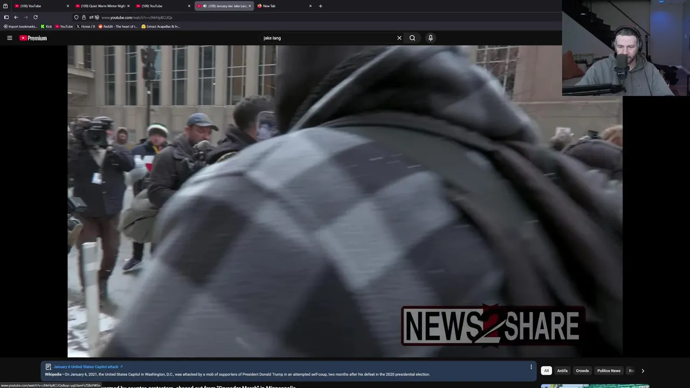Open the Home / X bookmark

click(86, 26)
